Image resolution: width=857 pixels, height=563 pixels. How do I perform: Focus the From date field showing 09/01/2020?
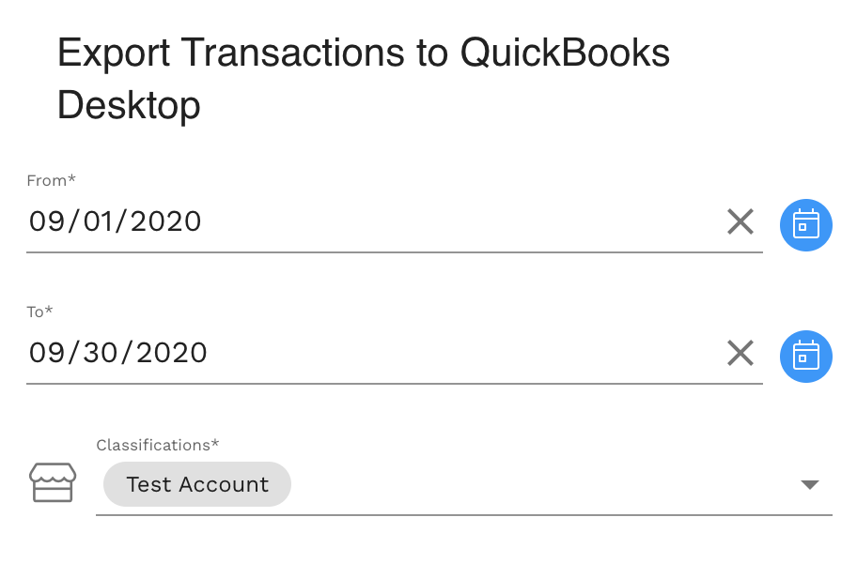pyautogui.click(x=374, y=221)
